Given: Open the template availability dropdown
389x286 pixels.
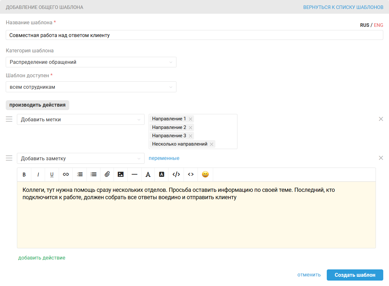Looking at the screenshot, I should tap(91, 87).
